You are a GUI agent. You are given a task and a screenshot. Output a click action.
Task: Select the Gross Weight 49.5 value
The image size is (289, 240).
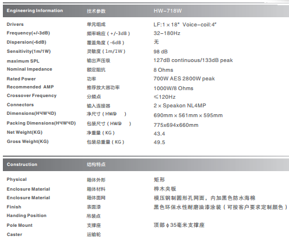point(159,142)
